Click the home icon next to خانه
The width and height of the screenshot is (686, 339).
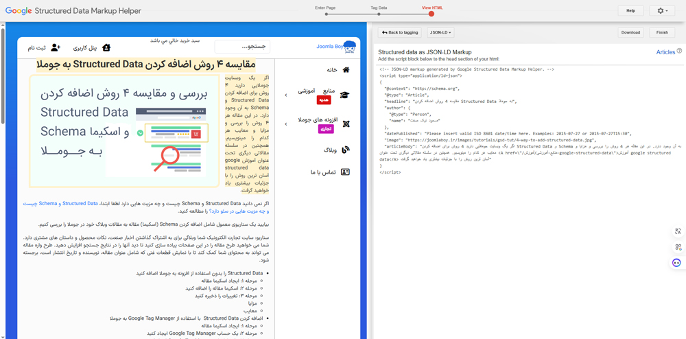[346, 70]
